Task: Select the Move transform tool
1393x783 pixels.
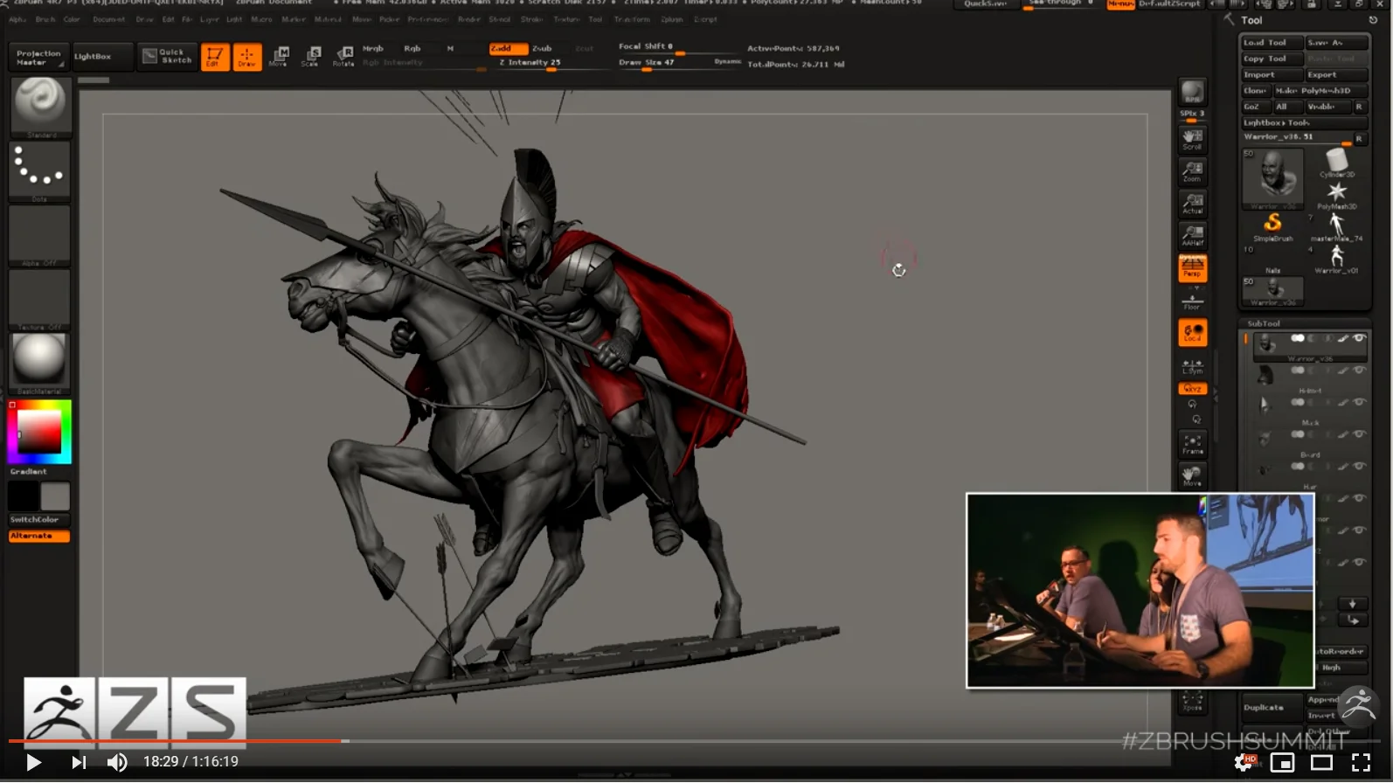Action: point(280,57)
